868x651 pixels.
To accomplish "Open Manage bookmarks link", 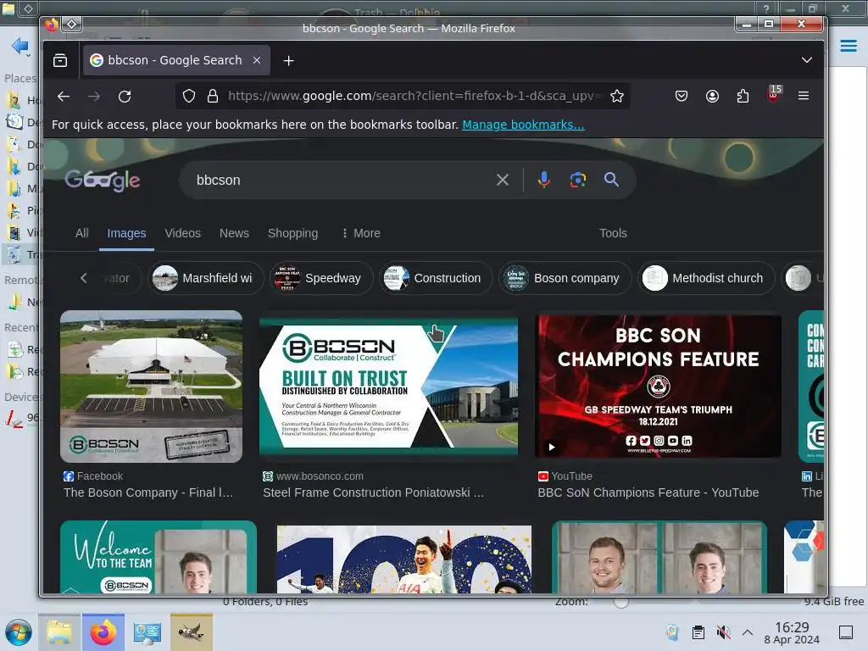I will click(523, 125).
